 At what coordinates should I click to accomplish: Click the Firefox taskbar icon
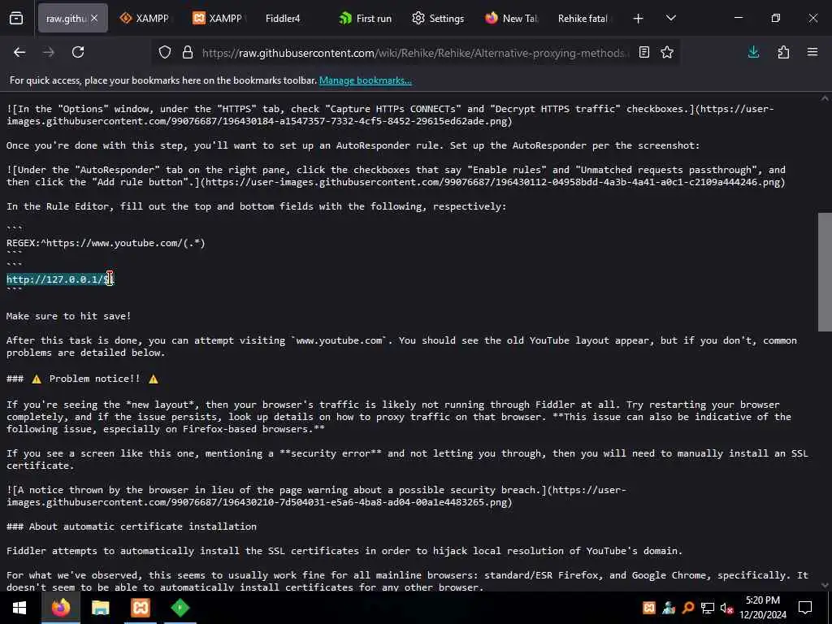[60, 608]
